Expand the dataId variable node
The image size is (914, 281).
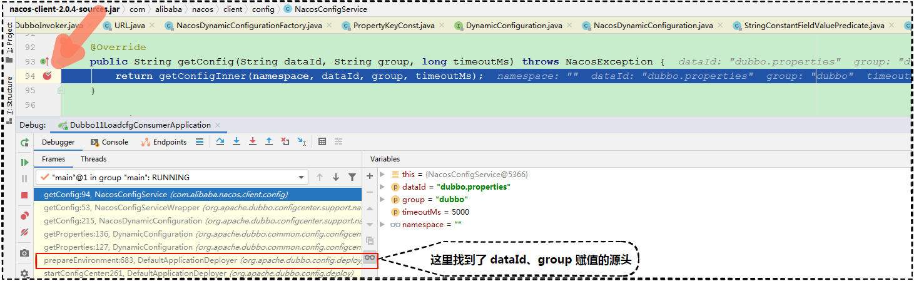[382, 187]
